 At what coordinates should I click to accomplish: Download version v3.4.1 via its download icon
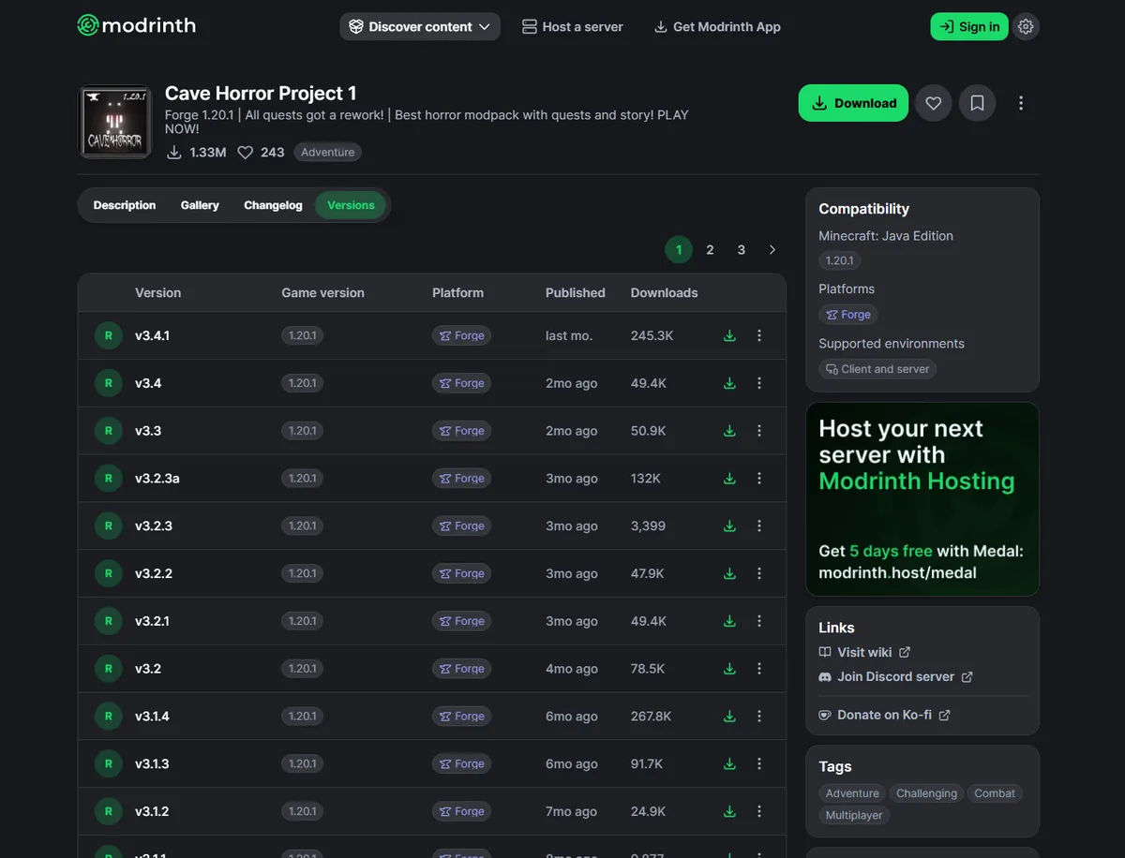pos(729,335)
